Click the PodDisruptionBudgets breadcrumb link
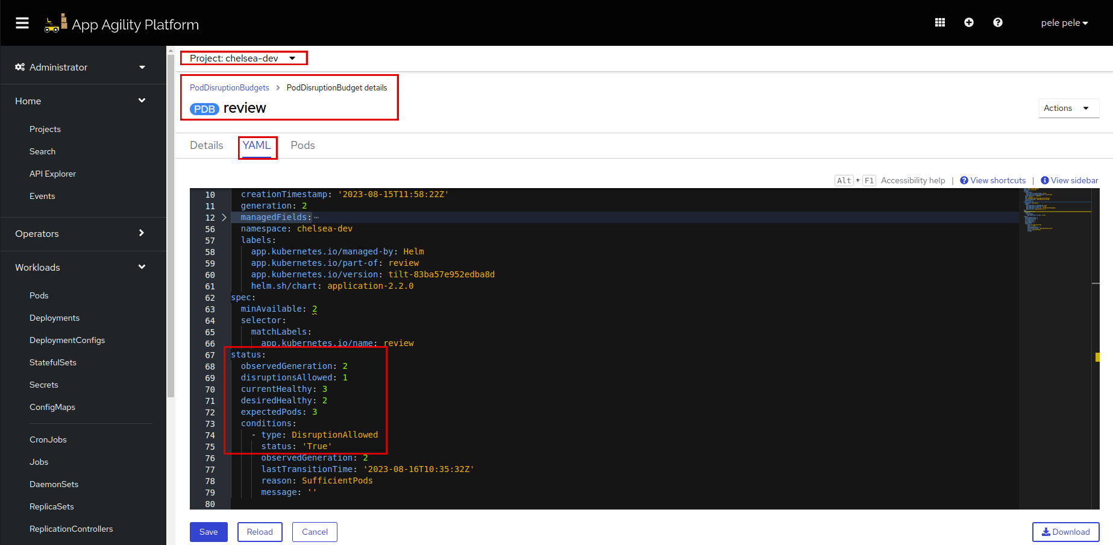Image resolution: width=1113 pixels, height=545 pixels. click(229, 87)
